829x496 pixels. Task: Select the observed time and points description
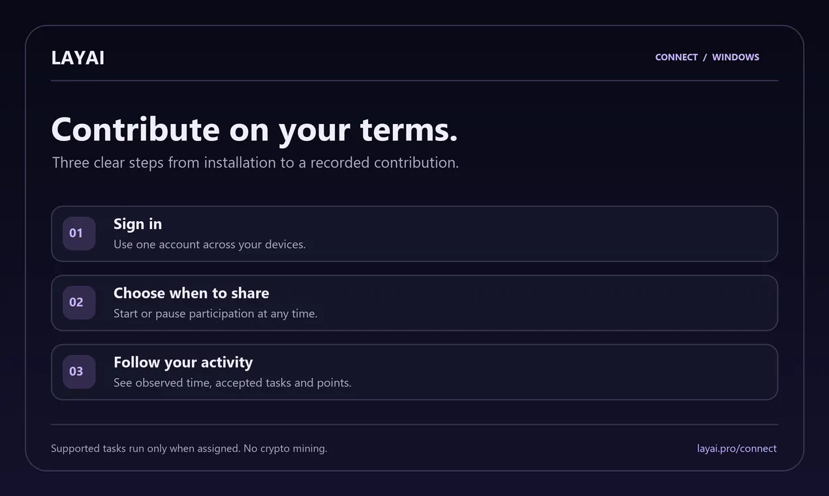pos(232,383)
